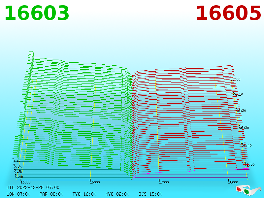Click the PAR 08:00 clock text
This screenshot has height=198, width=264.
[51, 194]
